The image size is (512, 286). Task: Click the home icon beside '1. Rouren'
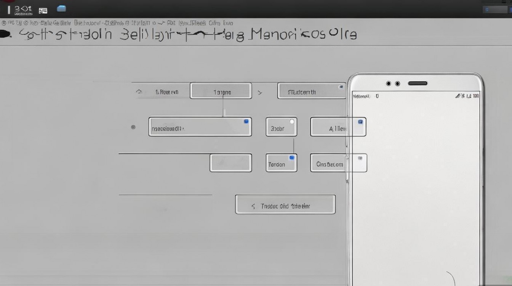(139, 92)
